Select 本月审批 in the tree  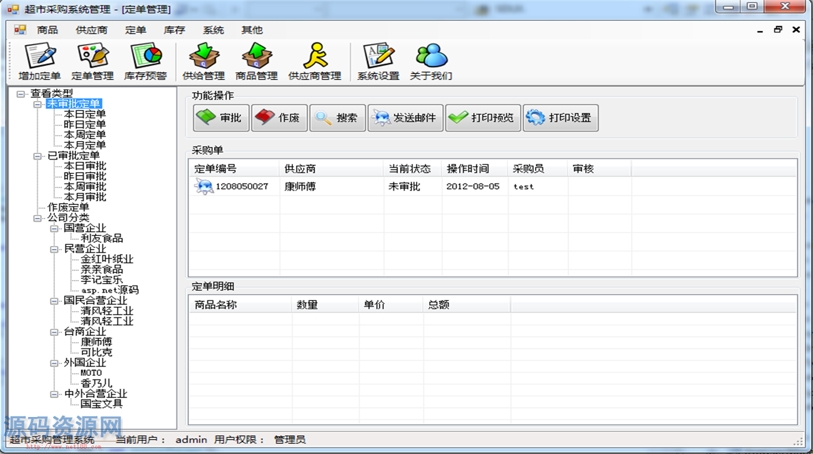click(85, 197)
